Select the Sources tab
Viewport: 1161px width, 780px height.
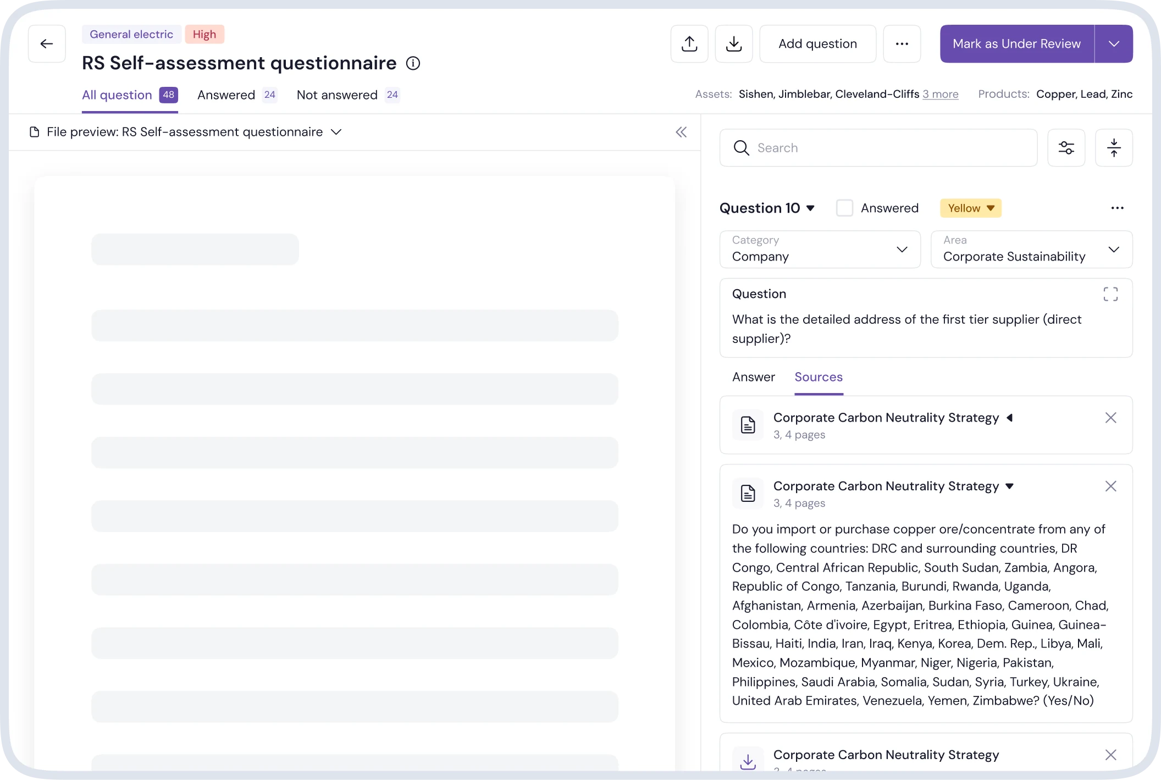tap(819, 377)
